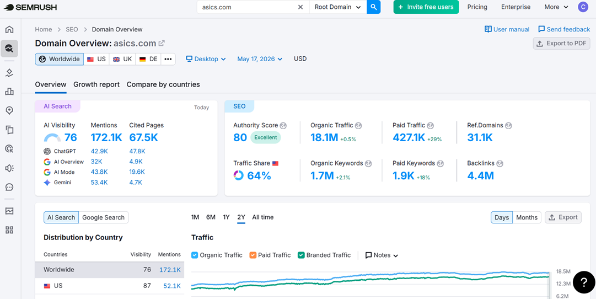Go to SEO breadcrumb
The width and height of the screenshot is (596, 299).
72,29
